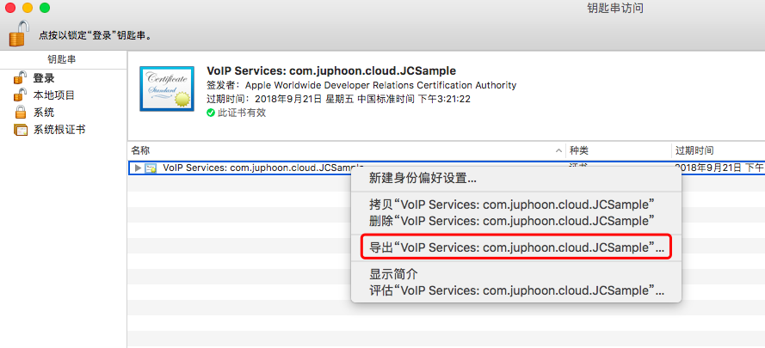Image resolution: width=765 pixels, height=348 pixels.
Task: Click the red close window button
Action: [x=10, y=8]
